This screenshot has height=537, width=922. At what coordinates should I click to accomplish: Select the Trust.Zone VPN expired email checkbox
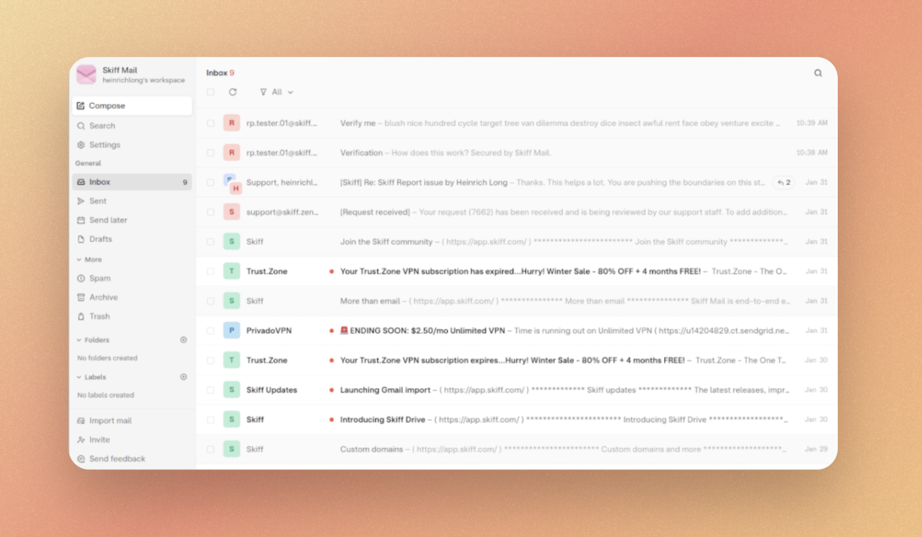(210, 271)
